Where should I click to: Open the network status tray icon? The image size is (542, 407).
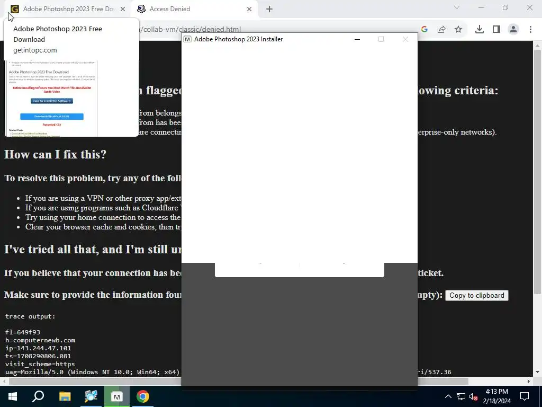point(461,396)
